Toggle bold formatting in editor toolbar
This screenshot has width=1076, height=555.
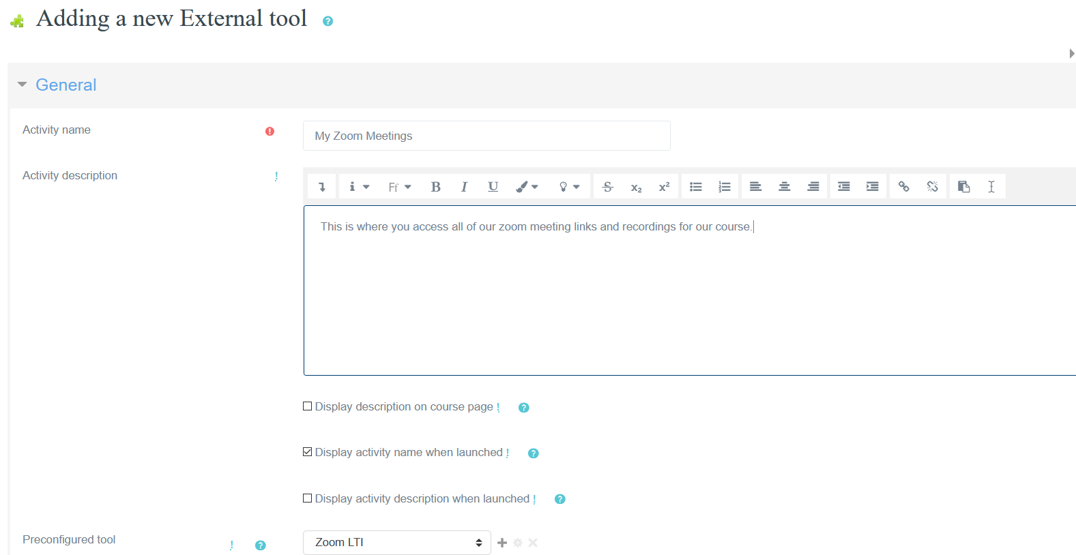click(435, 187)
